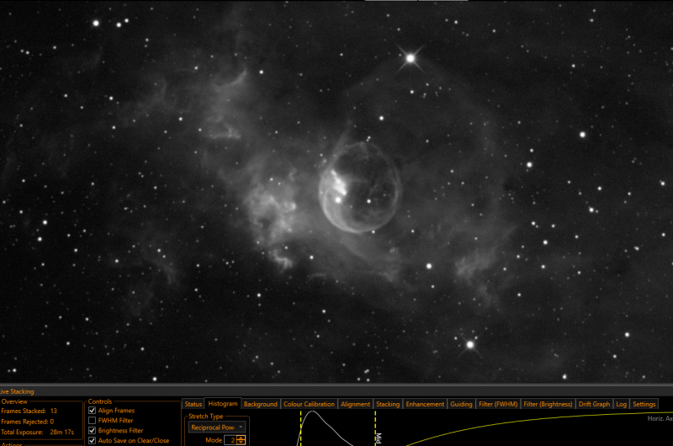Viewport: 673px width, 446px height.
Task: Toggle Auto Save on Clear/Close checkbox
Action: [x=92, y=440]
